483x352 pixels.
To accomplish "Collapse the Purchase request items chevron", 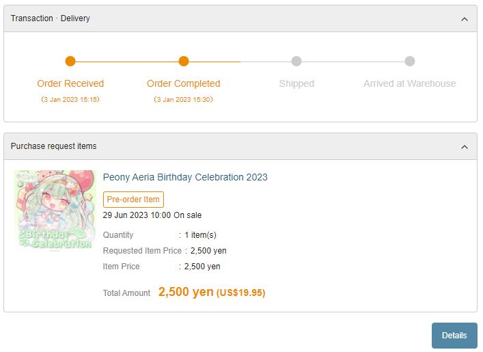I will pos(465,147).
